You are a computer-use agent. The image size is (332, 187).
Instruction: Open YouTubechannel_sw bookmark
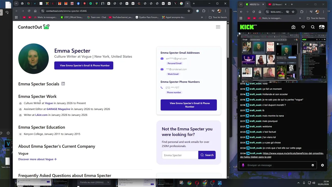(121, 17)
